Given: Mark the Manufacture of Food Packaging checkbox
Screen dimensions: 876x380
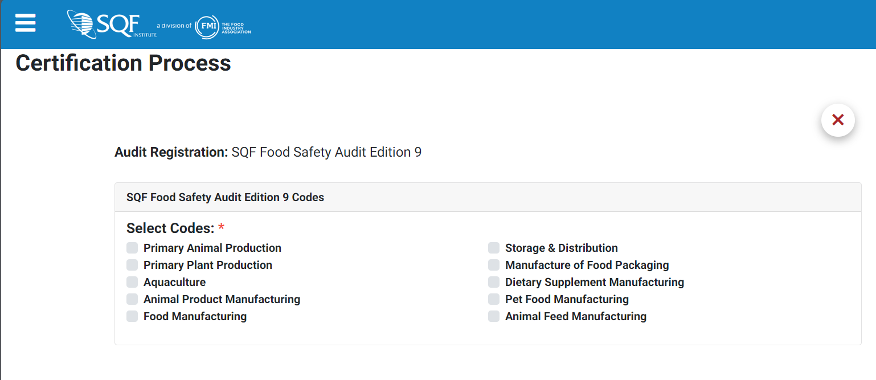Looking at the screenshot, I should coord(494,265).
